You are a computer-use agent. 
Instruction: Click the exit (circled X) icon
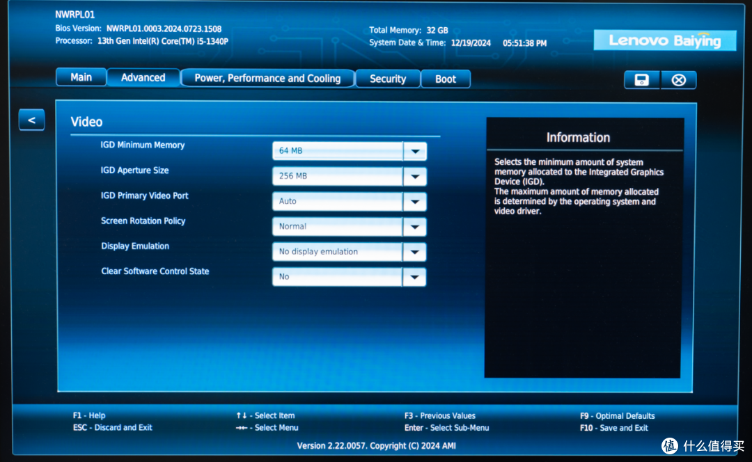(678, 79)
